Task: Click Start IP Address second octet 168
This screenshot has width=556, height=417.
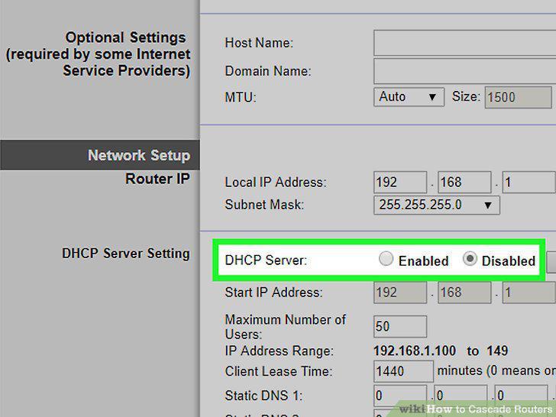Action: coord(464,293)
